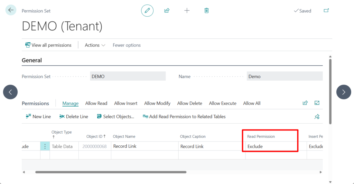
Task: Click the trash delete icon
Action: (206, 11)
